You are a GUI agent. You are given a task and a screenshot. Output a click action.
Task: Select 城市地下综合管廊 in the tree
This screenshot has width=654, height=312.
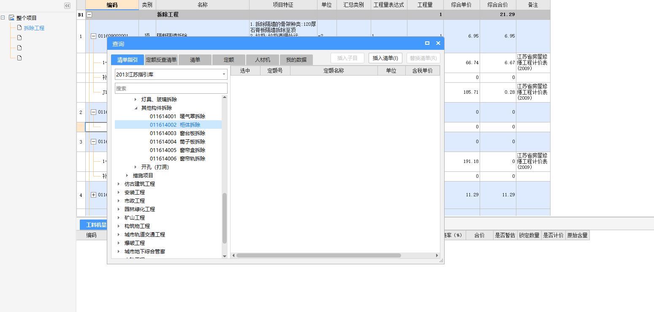tap(145, 252)
